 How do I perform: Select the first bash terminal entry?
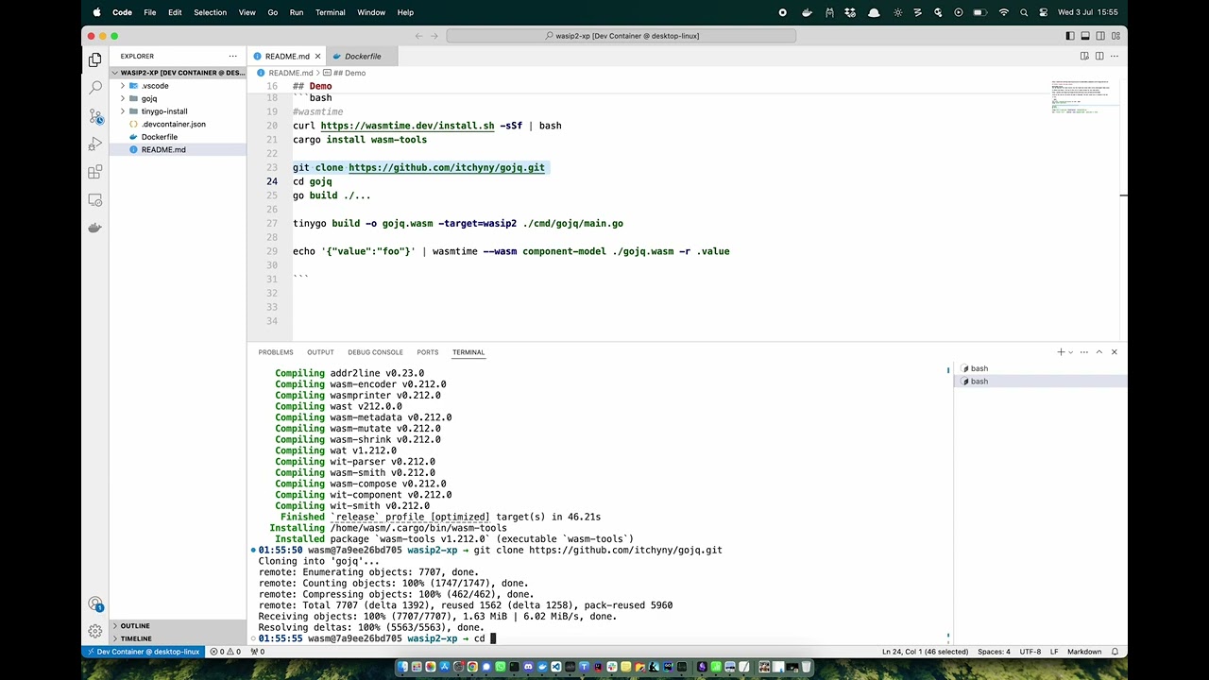1039,368
